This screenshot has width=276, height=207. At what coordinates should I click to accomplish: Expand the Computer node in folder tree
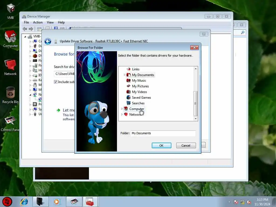tap(122, 109)
